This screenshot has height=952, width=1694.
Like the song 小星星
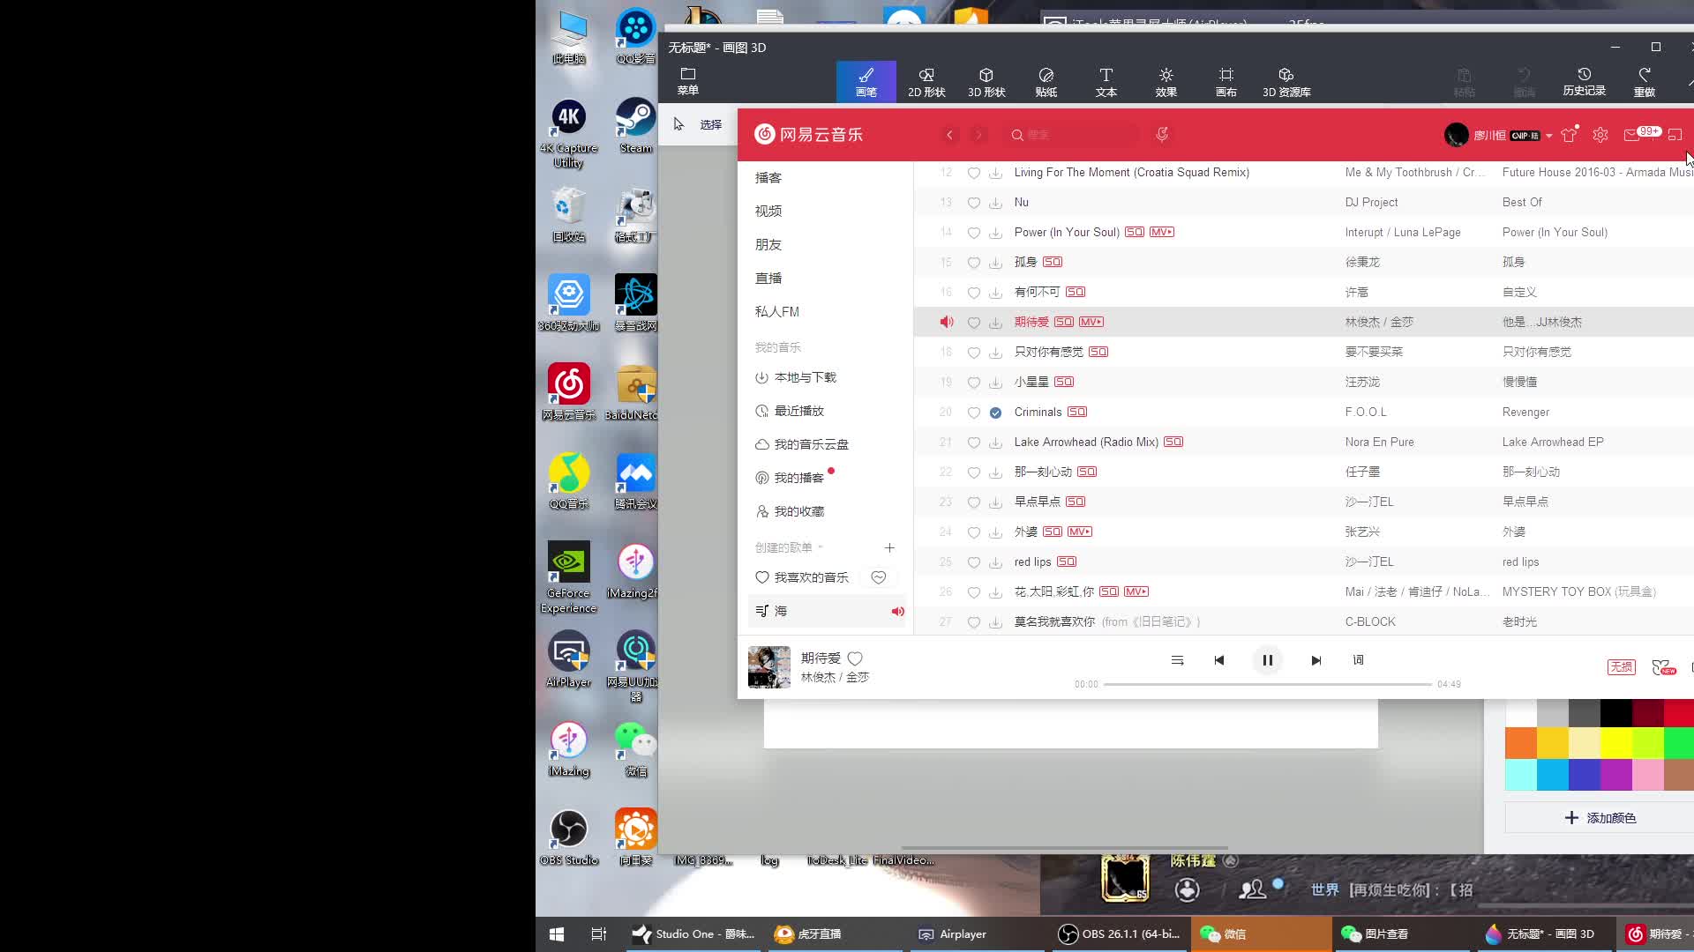974,383
